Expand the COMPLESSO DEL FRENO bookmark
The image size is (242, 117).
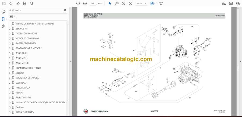tap(10, 68)
